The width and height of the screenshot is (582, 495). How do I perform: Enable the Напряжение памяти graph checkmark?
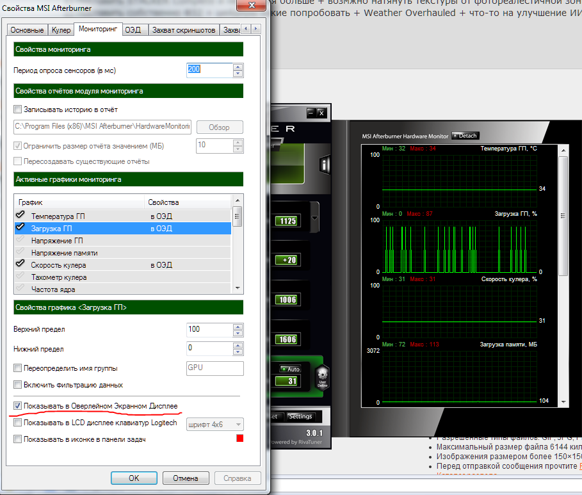pyautogui.click(x=20, y=252)
